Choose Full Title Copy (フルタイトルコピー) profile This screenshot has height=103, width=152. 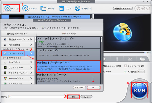(68, 54)
